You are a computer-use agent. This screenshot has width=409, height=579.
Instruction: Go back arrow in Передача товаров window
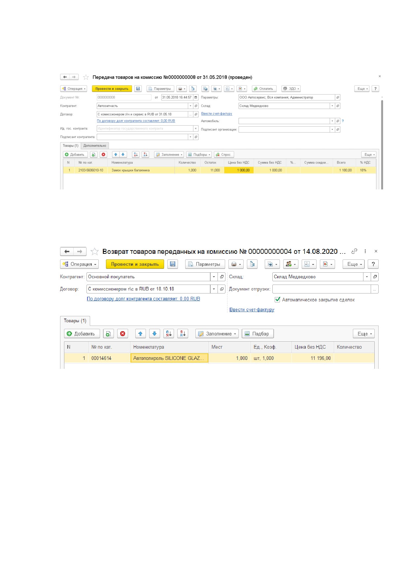coord(65,77)
